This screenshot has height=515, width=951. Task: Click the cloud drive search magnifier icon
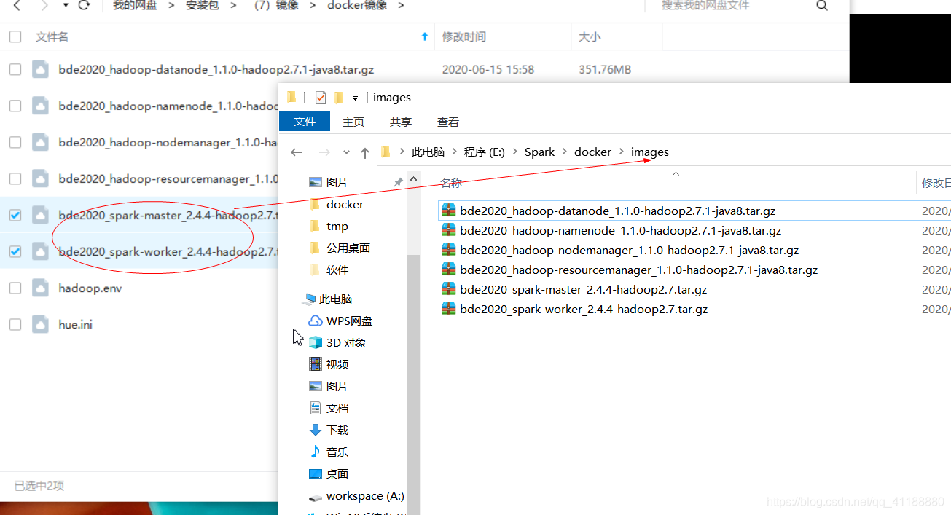822,6
